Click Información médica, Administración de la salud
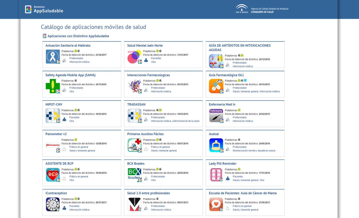The image size is (359, 218). (175, 121)
